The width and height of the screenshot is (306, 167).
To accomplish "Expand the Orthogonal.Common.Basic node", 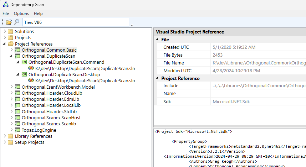I will [x=11, y=50].
